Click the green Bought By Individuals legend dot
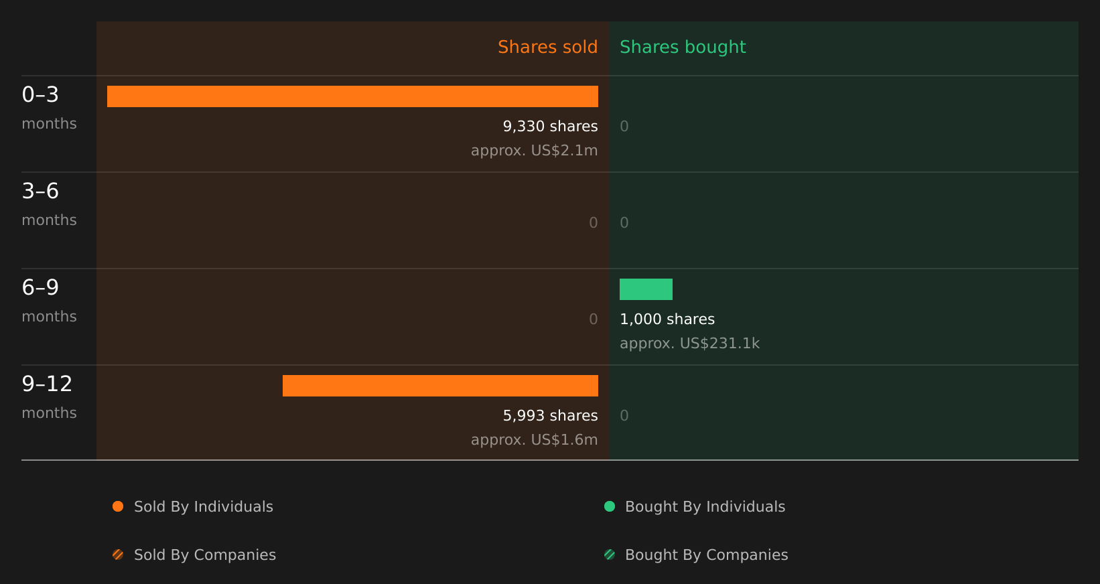Viewport: 1100px width, 584px height. [610, 506]
